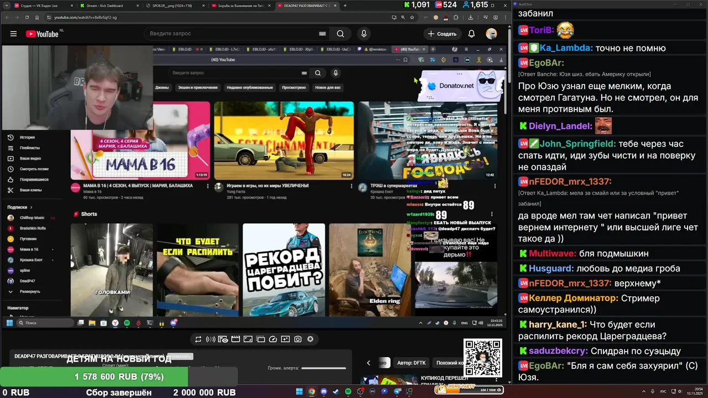Open the ТРЭШ в супермаркетах thumbnail
The image size is (708, 398).
click(427, 140)
